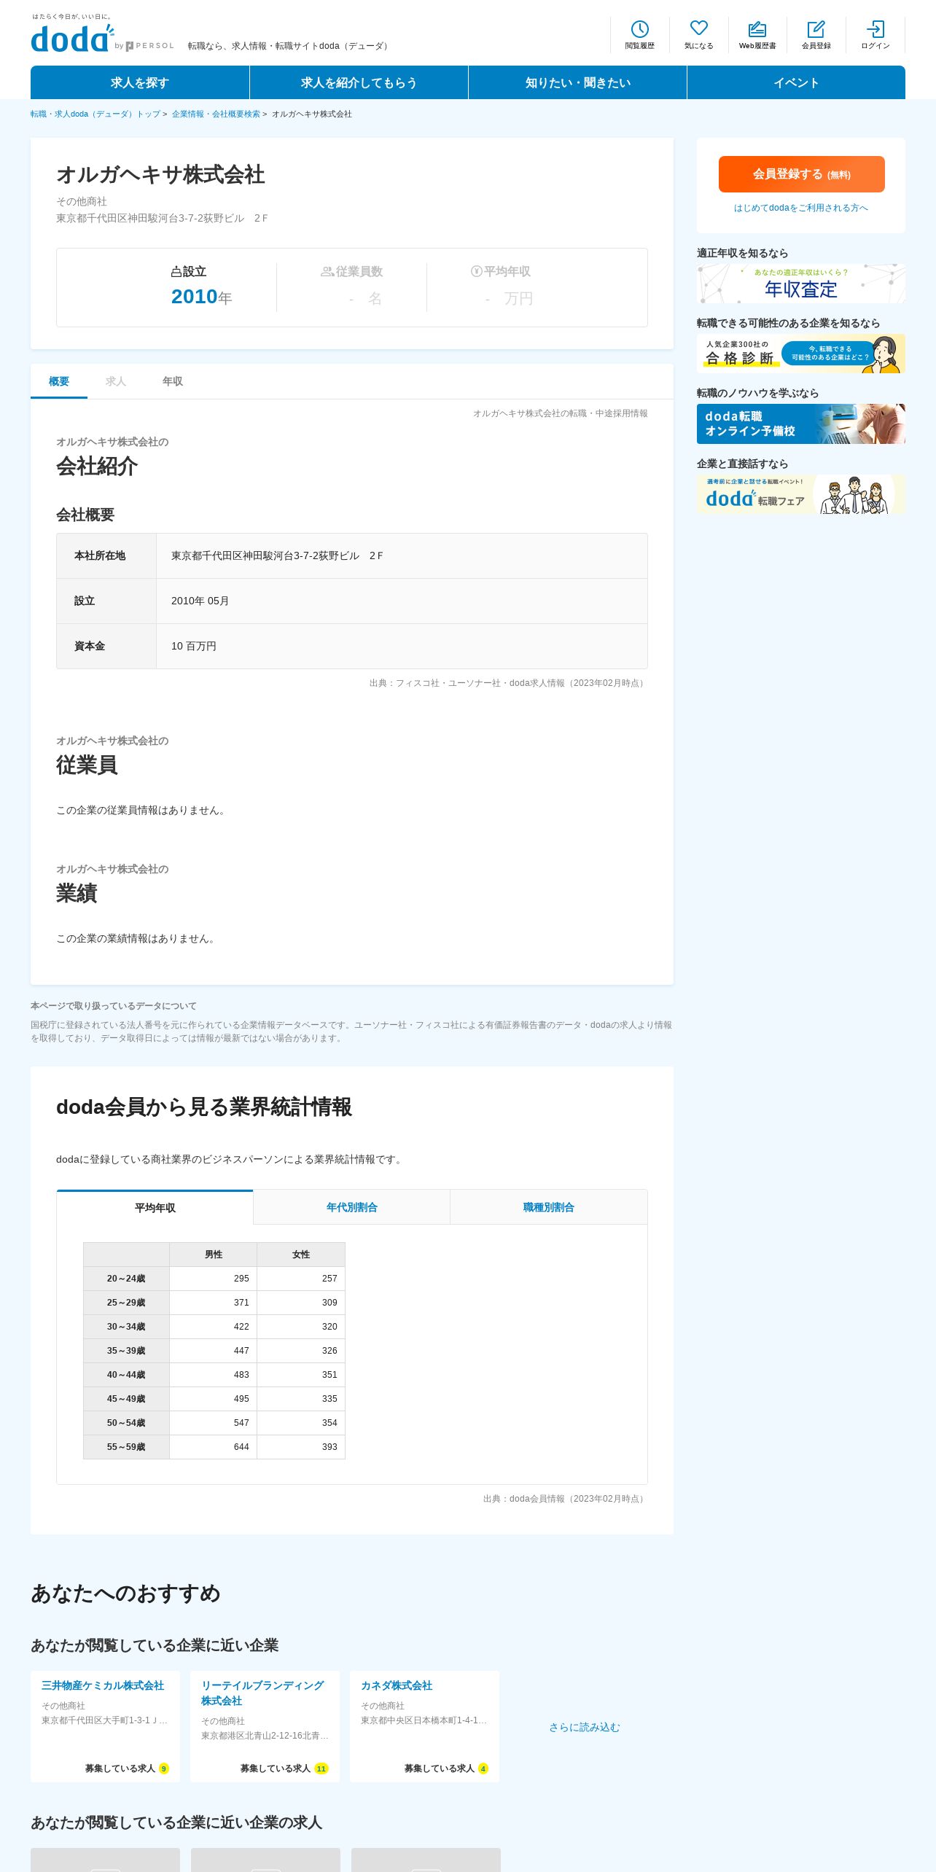This screenshot has height=1872, width=936.
Task: Open the 求人を探す menu
Action: coord(140,82)
